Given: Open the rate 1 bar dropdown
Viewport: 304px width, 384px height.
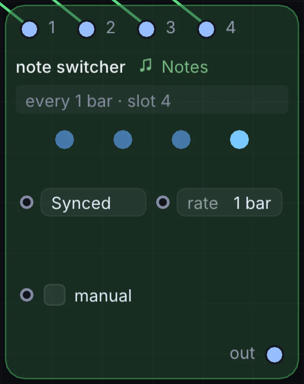Looking at the screenshot, I should 230,202.
